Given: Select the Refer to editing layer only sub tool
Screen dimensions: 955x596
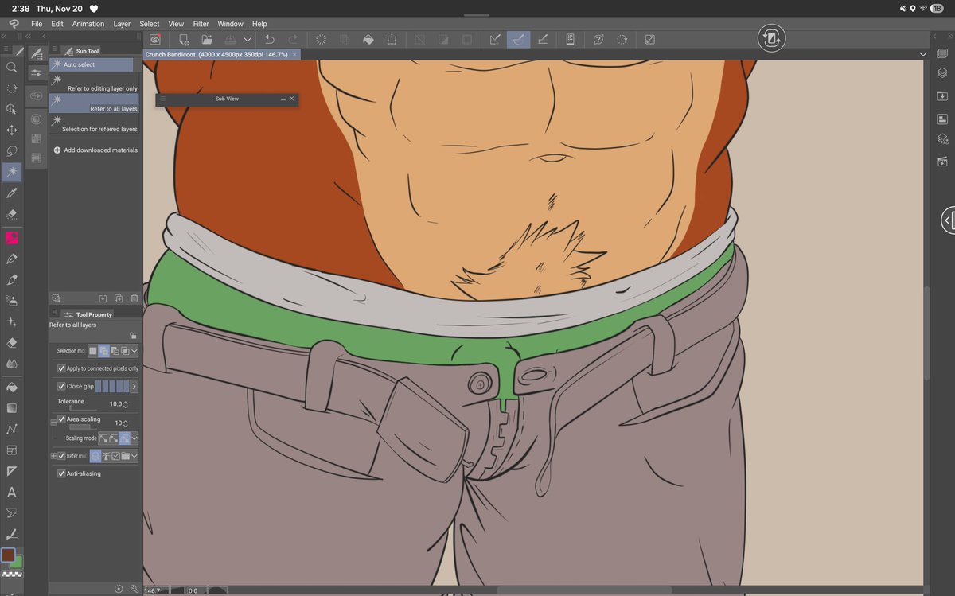Looking at the screenshot, I should click(94, 84).
